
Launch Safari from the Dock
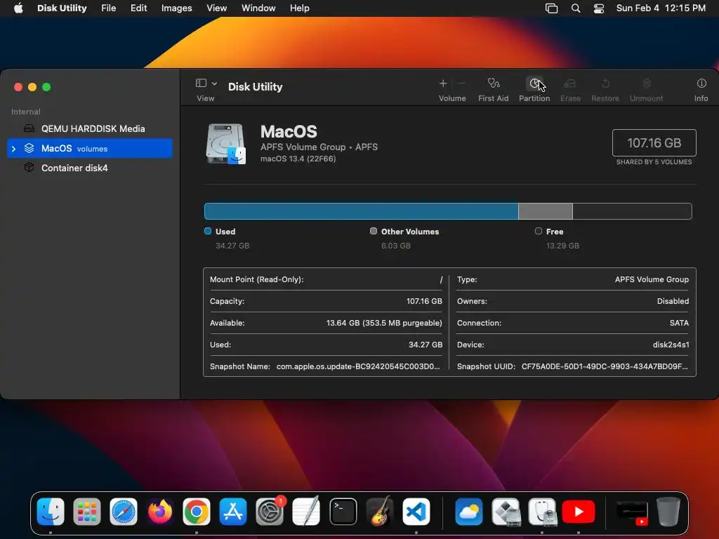[124, 512]
